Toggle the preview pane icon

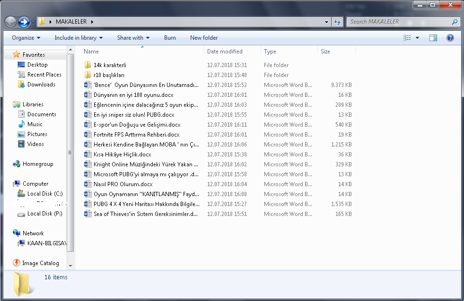coord(433,38)
